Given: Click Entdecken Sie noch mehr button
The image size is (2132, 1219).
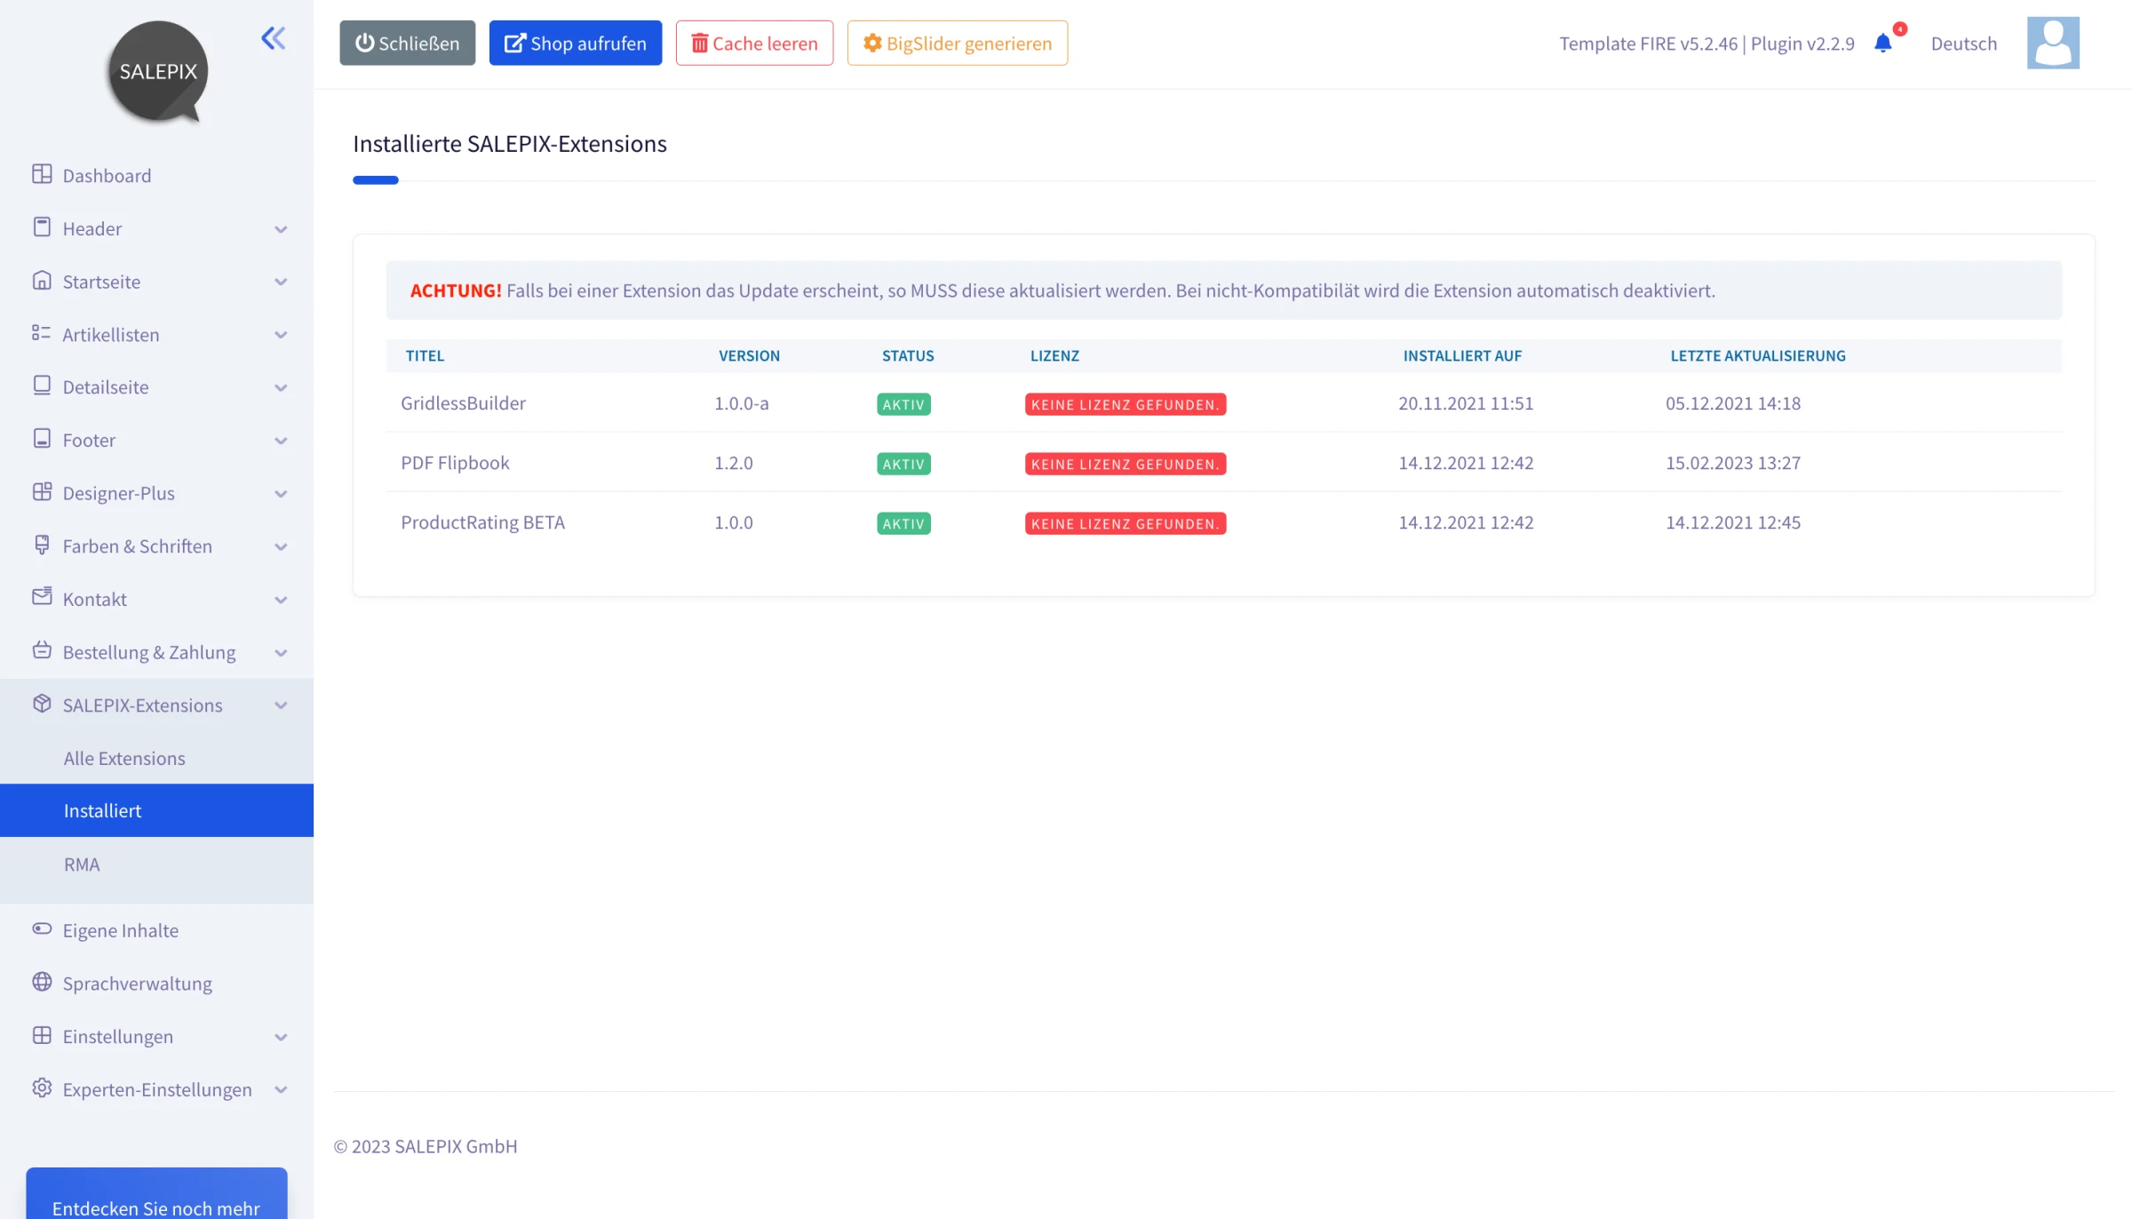Looking at the screenshot, I should pos(156,1194).
